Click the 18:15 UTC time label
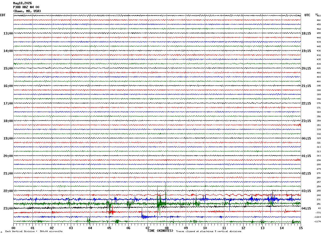The width and height of the screenshot is (322, 235). pos(306,33)
